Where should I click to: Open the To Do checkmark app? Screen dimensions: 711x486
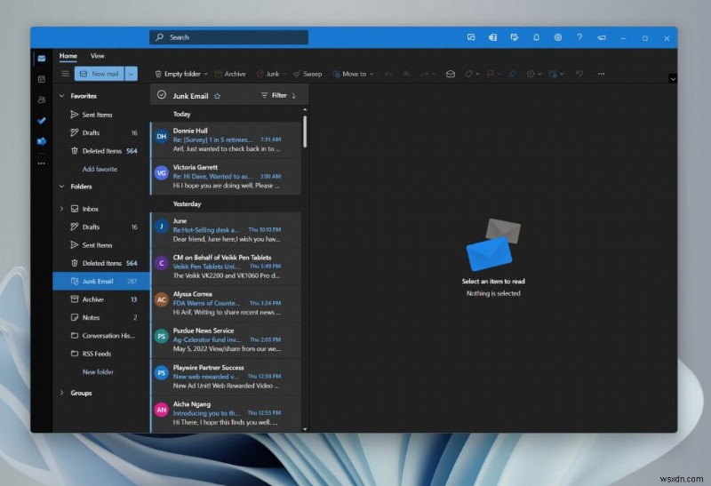coord(42,121)
